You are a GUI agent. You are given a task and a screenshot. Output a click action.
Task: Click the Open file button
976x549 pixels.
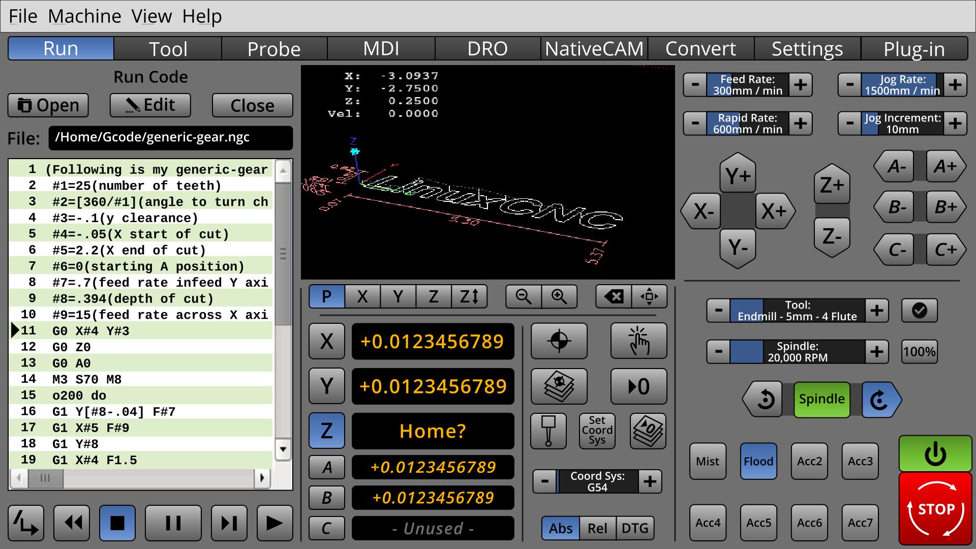[x=48, y=105]
